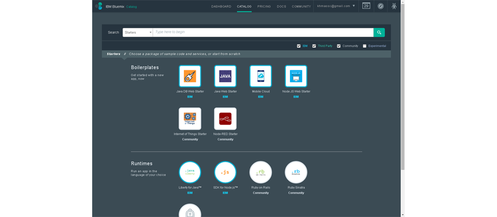497x217 pixels.
Task: Click the Node JS Web Starter label
Action: pyautogui.click(x=296, y=91)
